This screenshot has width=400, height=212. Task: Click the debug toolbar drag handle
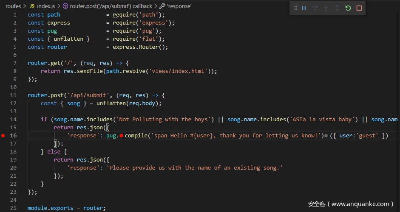point(296,8)
